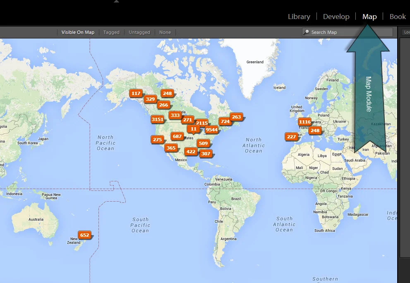Select the Map module tab
This screenshot has width=410, height=283.
coord(369,17)
